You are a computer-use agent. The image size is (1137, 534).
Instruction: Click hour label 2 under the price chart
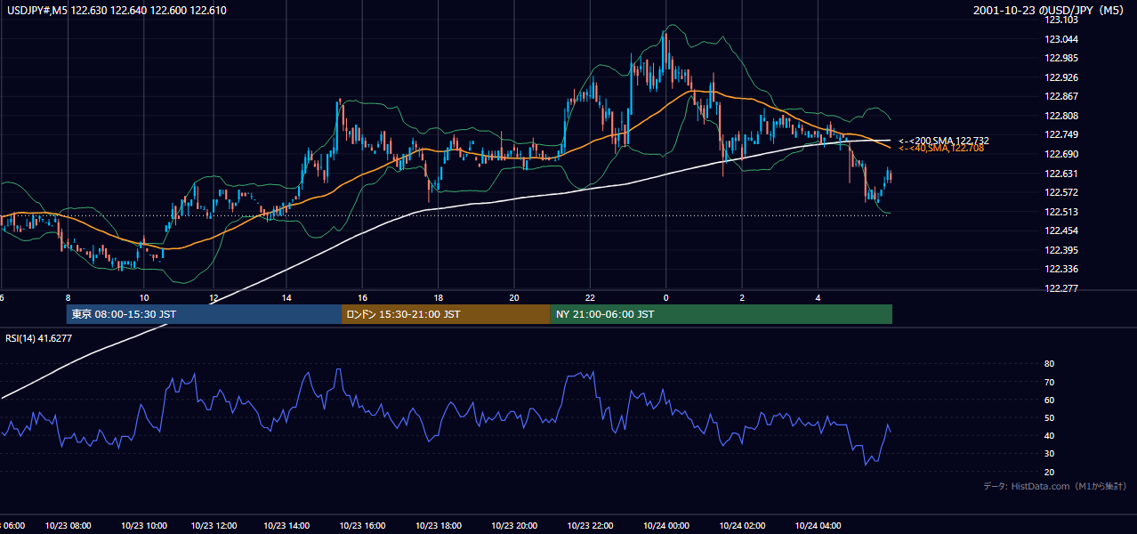coord(742,297)
